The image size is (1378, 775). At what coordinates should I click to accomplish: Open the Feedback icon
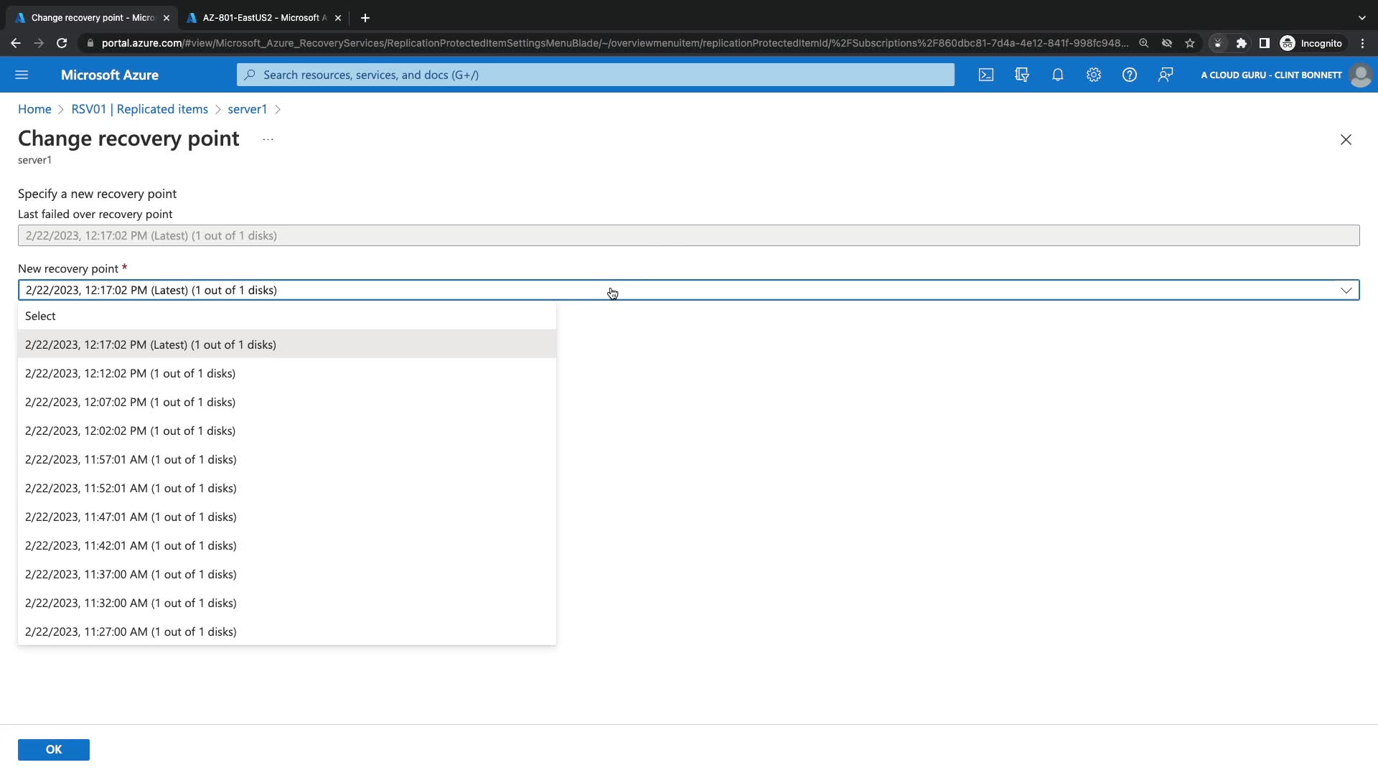(1166, 75)
